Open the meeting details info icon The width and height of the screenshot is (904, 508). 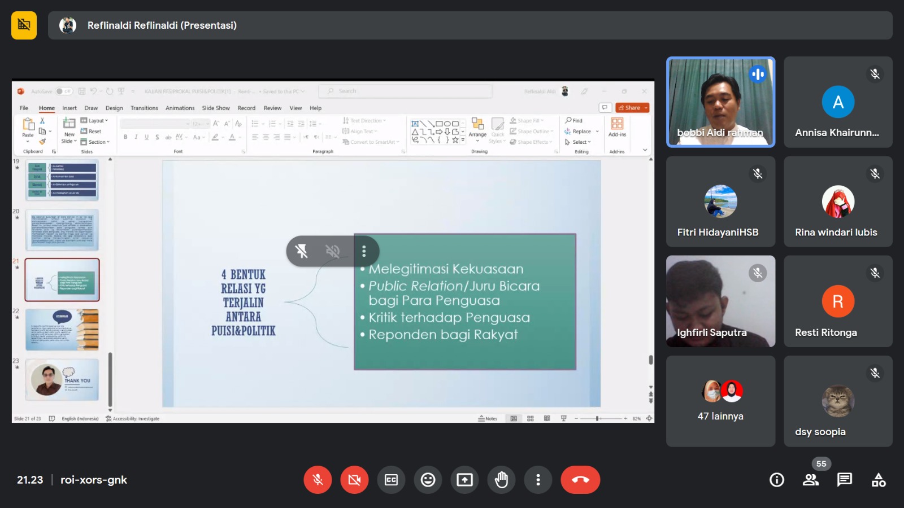[777, 480]
